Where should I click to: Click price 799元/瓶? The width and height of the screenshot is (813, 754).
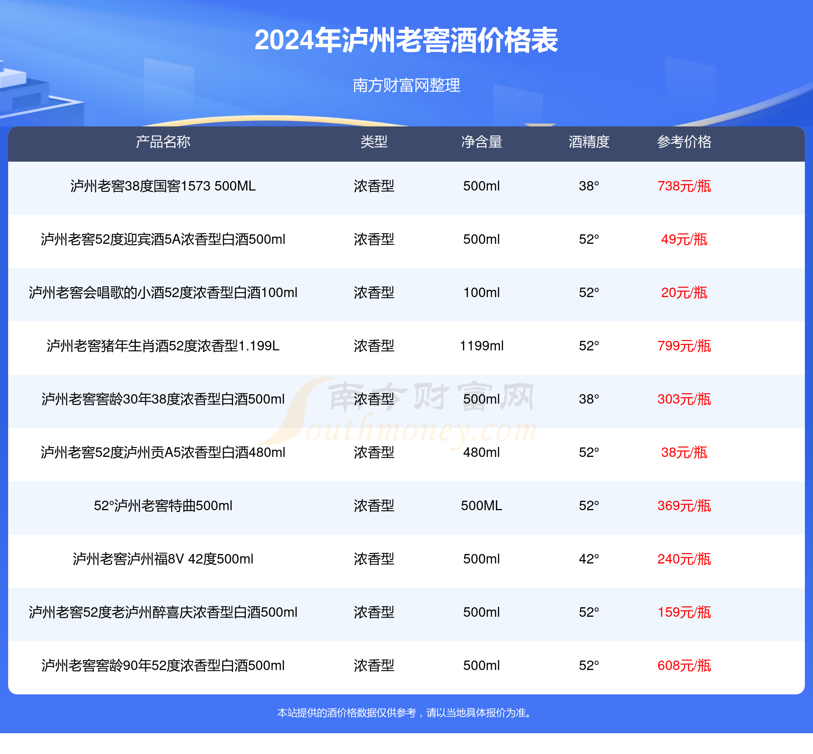click(684, 346)
